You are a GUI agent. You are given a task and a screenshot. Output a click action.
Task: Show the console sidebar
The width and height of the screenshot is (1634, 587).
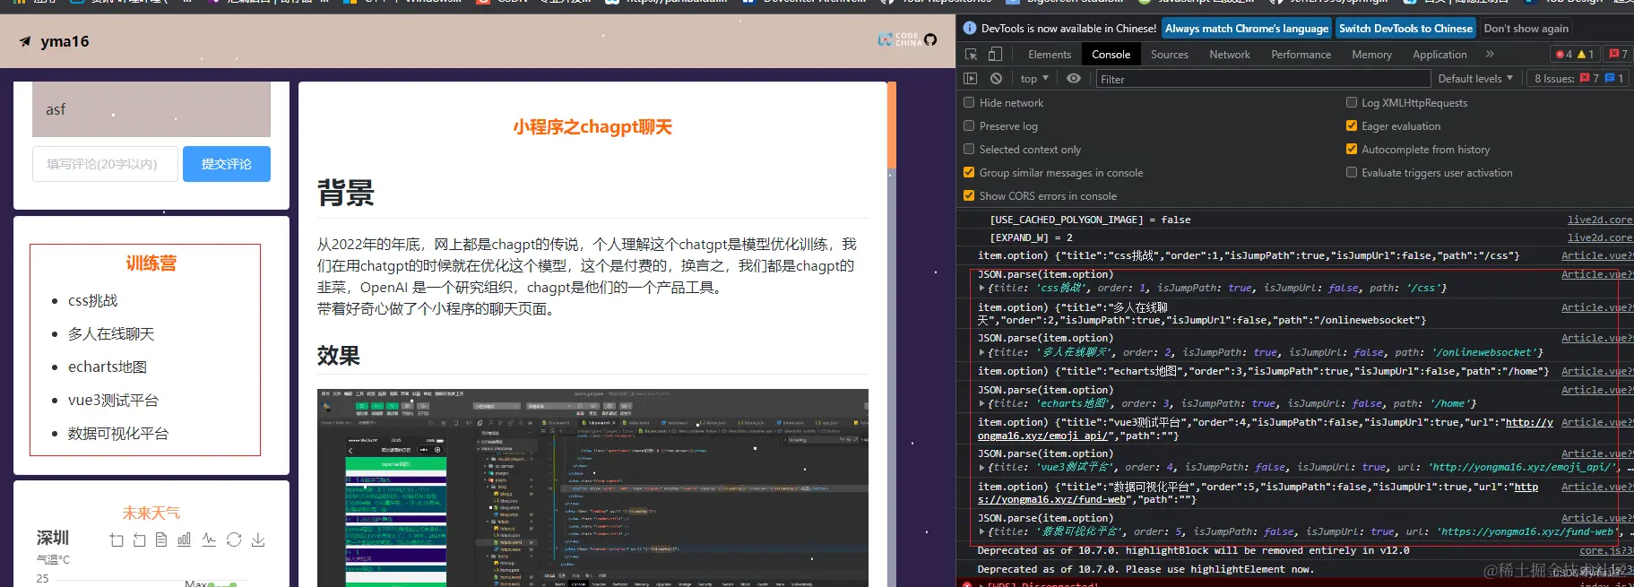[x=971, y=79]
